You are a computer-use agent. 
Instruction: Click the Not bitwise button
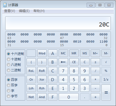tap(31, 97)
